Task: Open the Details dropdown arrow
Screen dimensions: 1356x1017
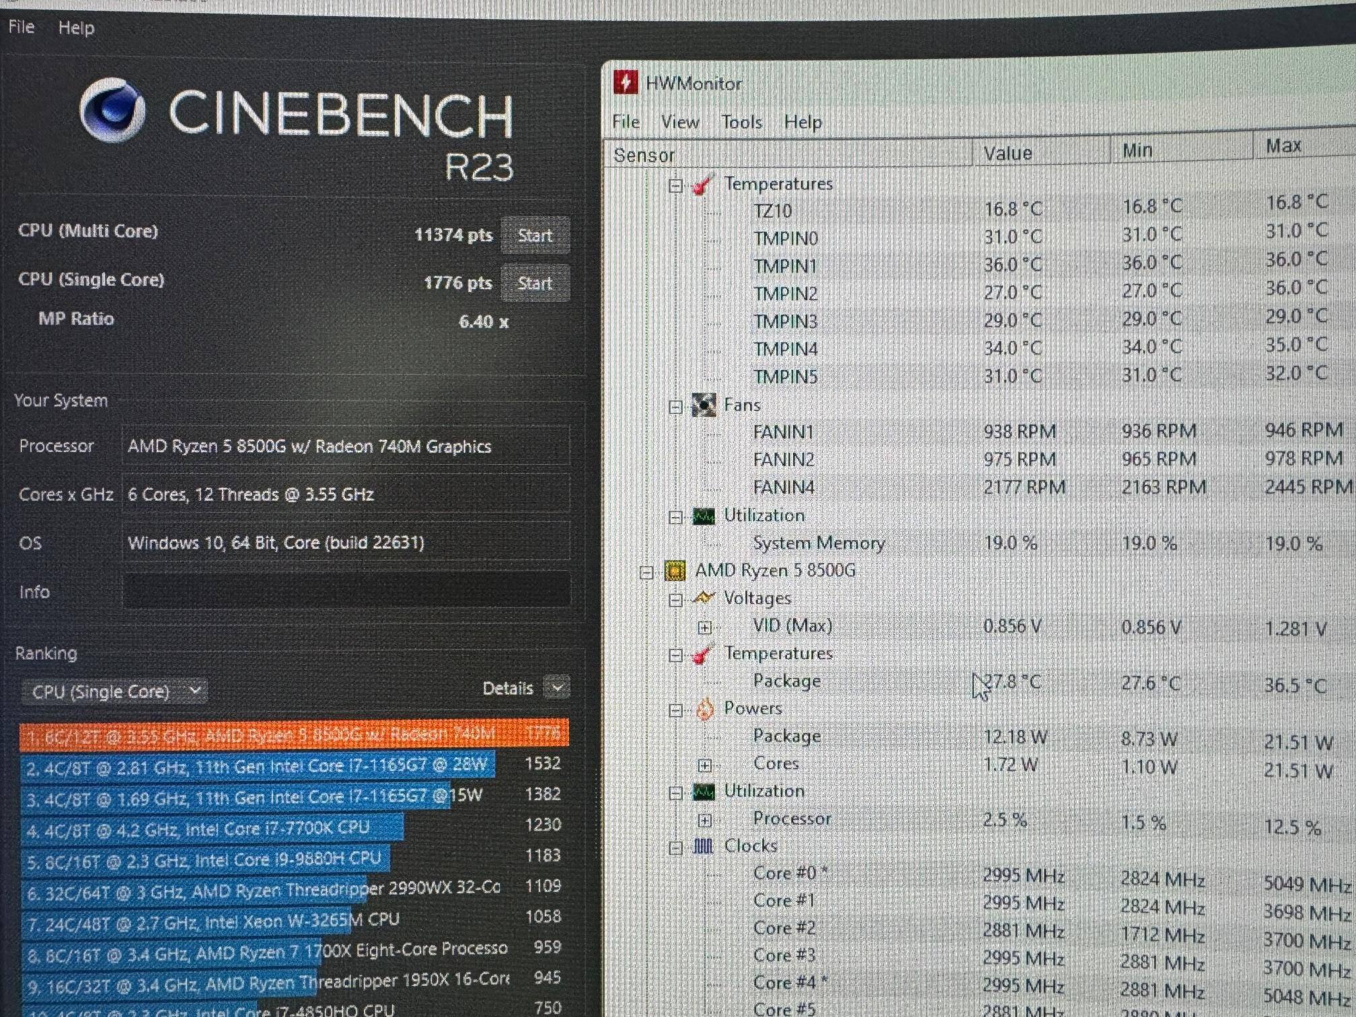Action: 557,687
